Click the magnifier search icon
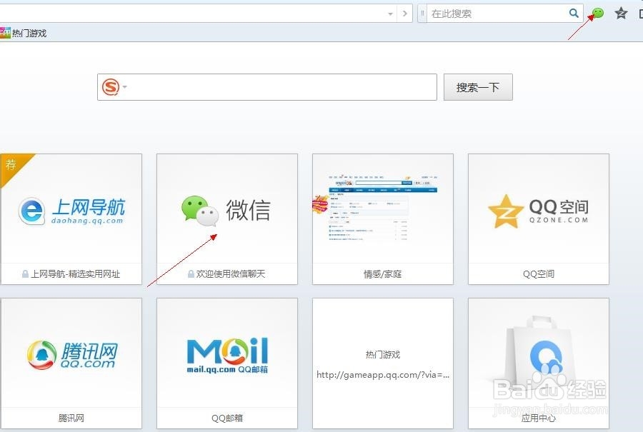The width and height of the screenshot is (643, 432). 574,13
